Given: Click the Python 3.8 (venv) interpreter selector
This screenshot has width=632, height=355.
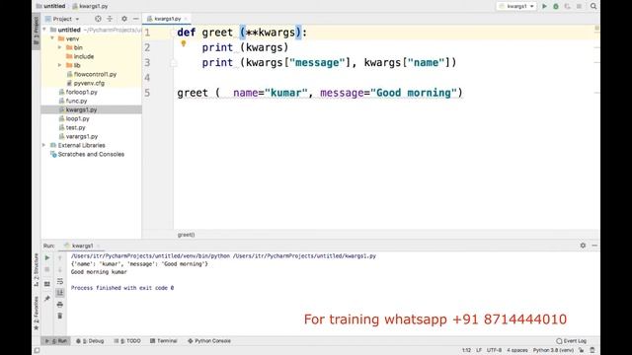Looking at the screenshot, I should coord(553,350).
